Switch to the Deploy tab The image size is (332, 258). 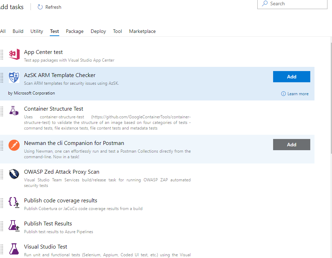(x=98, y=31)
